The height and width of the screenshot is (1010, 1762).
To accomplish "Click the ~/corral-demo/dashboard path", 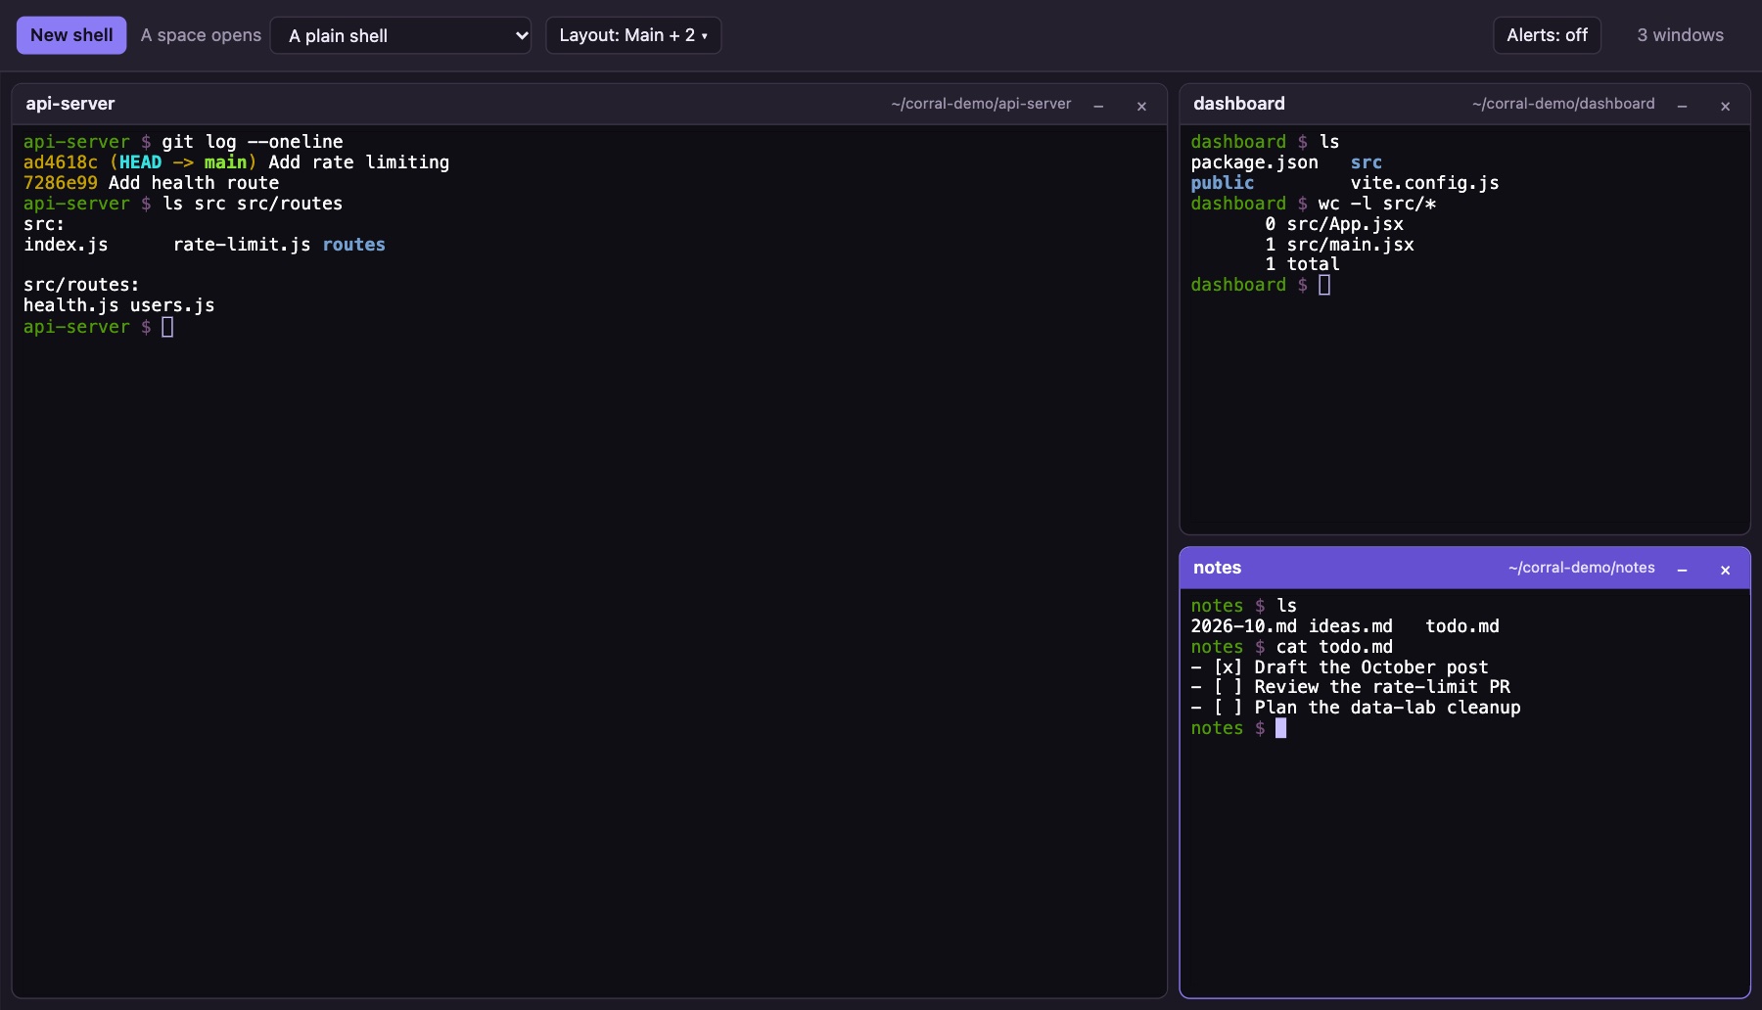I will coord(1563,104).
